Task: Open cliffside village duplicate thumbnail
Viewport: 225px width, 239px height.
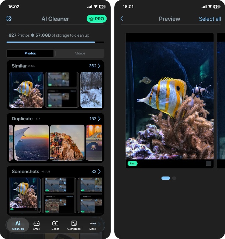Action: (x=67, y=143)
